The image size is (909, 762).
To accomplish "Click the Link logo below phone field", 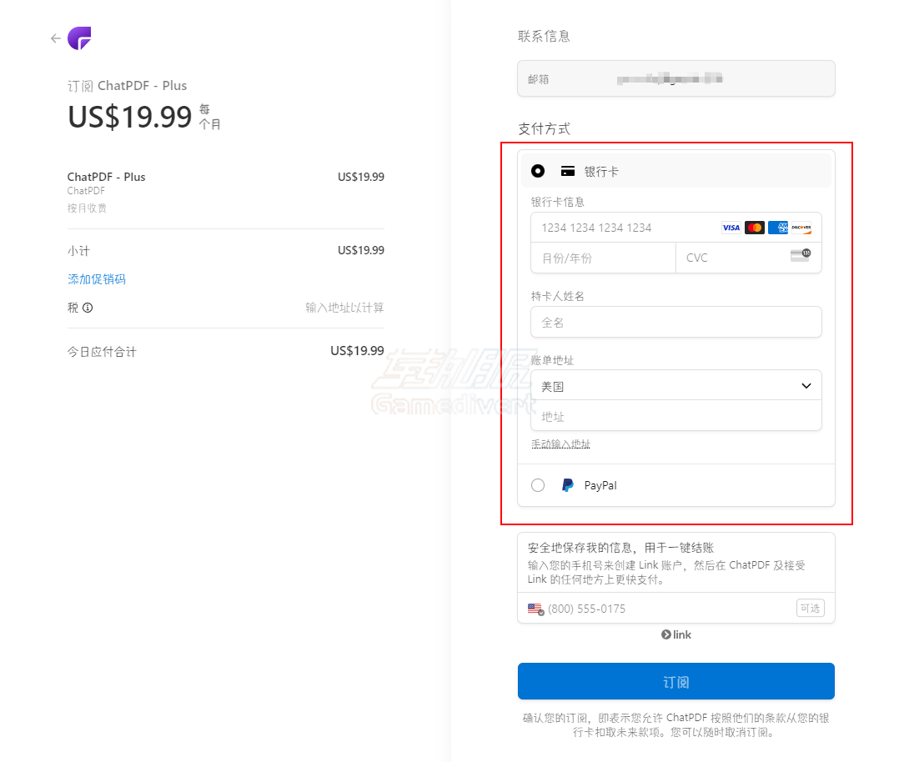I will pos(676,634).
